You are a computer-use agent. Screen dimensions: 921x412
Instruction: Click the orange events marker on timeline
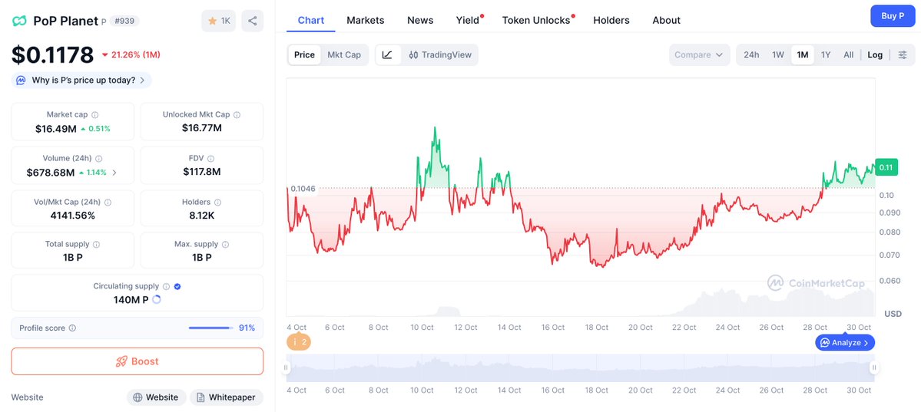pos(299,342)
